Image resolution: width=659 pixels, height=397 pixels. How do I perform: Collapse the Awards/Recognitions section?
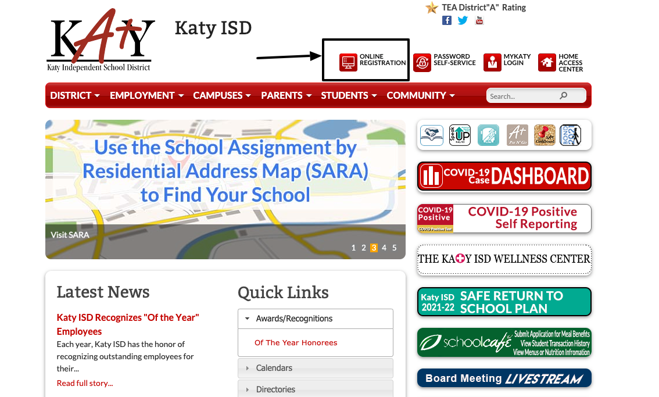pyautogui.click(x=315, y=319)
